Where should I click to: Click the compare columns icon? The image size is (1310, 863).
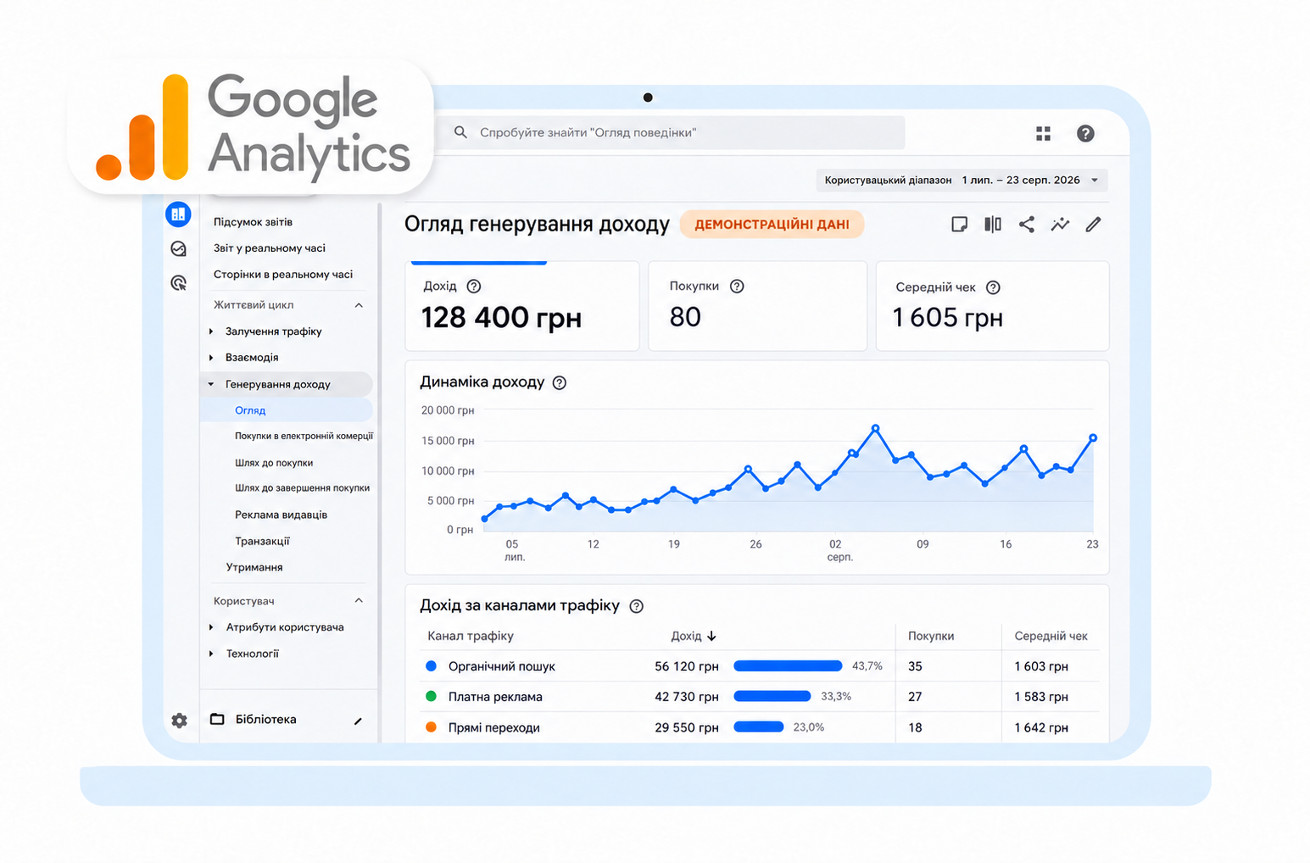(993, 224)
